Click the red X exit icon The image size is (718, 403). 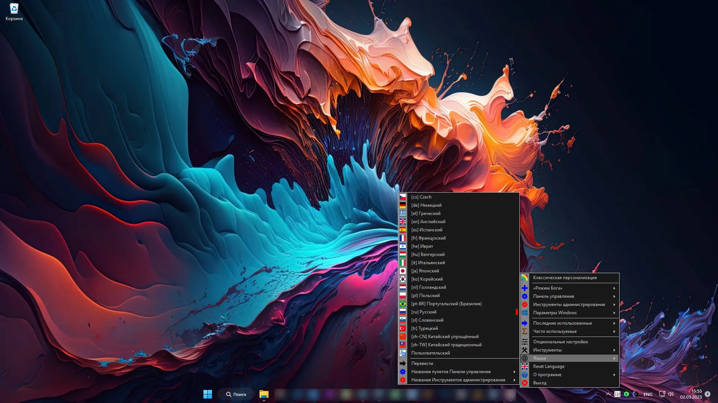coord(525,383)
